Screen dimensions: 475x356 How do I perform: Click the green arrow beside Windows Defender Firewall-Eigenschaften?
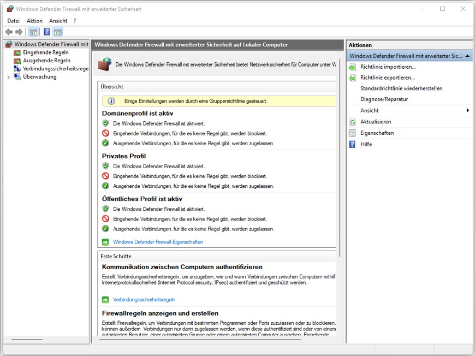[105, 242]
